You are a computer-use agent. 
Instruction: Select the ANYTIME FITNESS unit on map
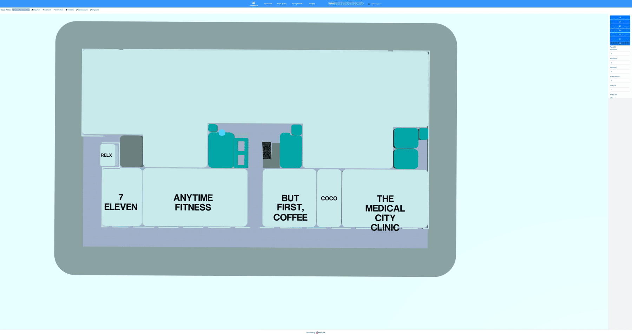(195, 197)
